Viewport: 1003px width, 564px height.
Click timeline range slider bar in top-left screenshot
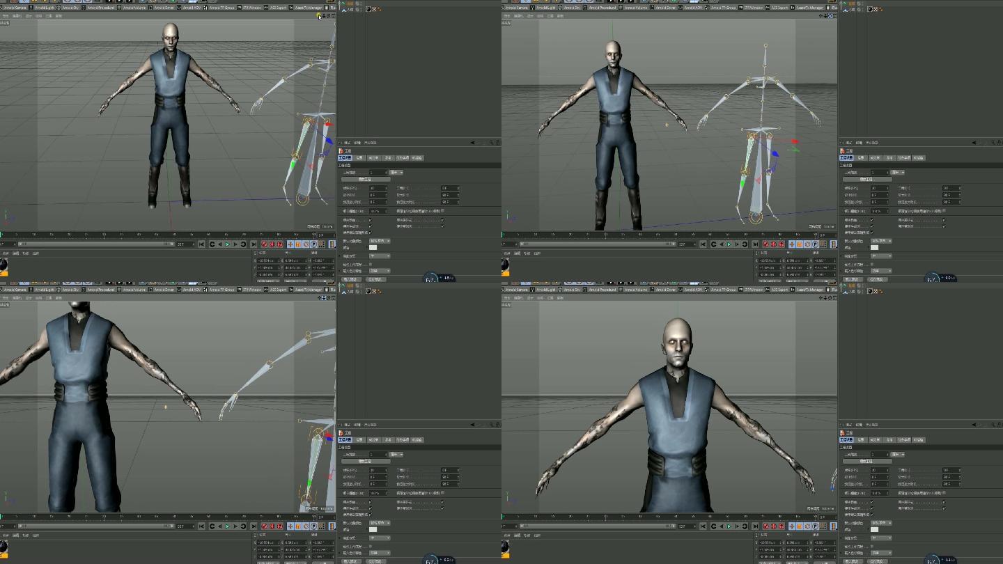96,244
